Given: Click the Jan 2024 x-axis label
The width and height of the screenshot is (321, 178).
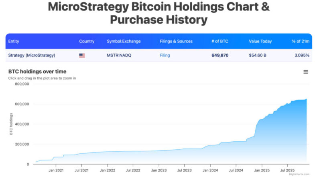Looking at the screenshot, I should point(210,170).
